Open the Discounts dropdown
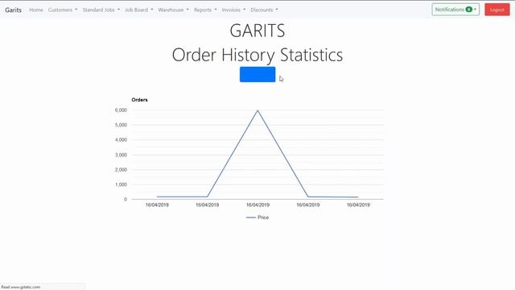The height and width of the screenshot is (290, 515). [264, 10]
